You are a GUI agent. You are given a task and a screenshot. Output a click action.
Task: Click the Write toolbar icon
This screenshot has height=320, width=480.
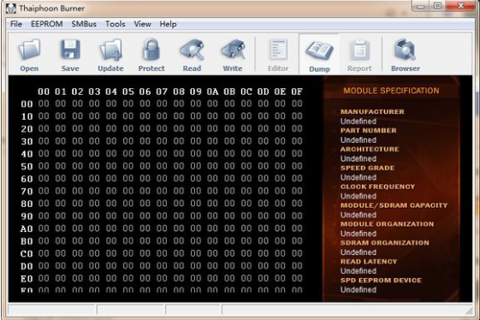(233, 50)
